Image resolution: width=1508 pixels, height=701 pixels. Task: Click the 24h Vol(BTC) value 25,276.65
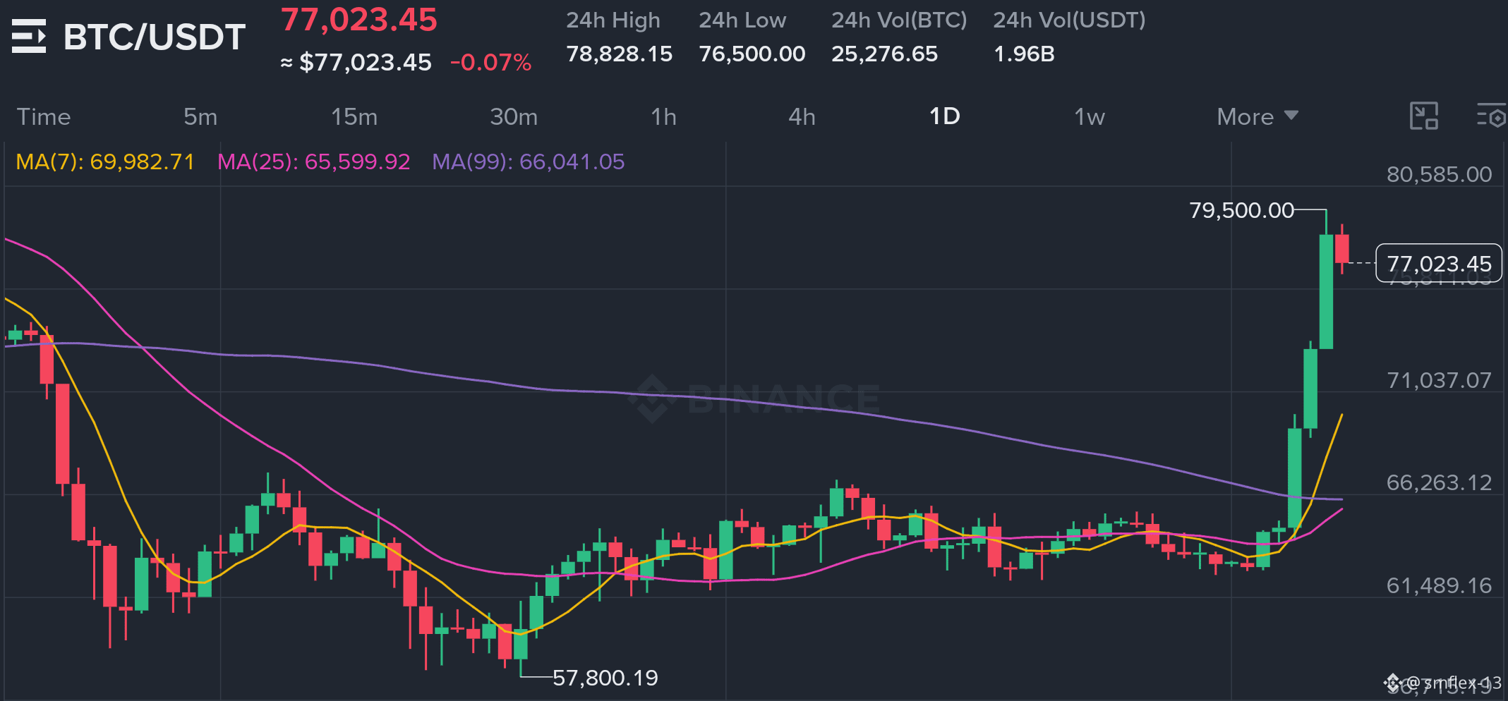(x=885, y=54)
